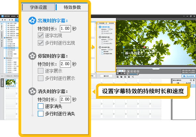Click the blue star icon beside 出现时的字幕
This screenshot has height=137, width=196.
(32, 21)
